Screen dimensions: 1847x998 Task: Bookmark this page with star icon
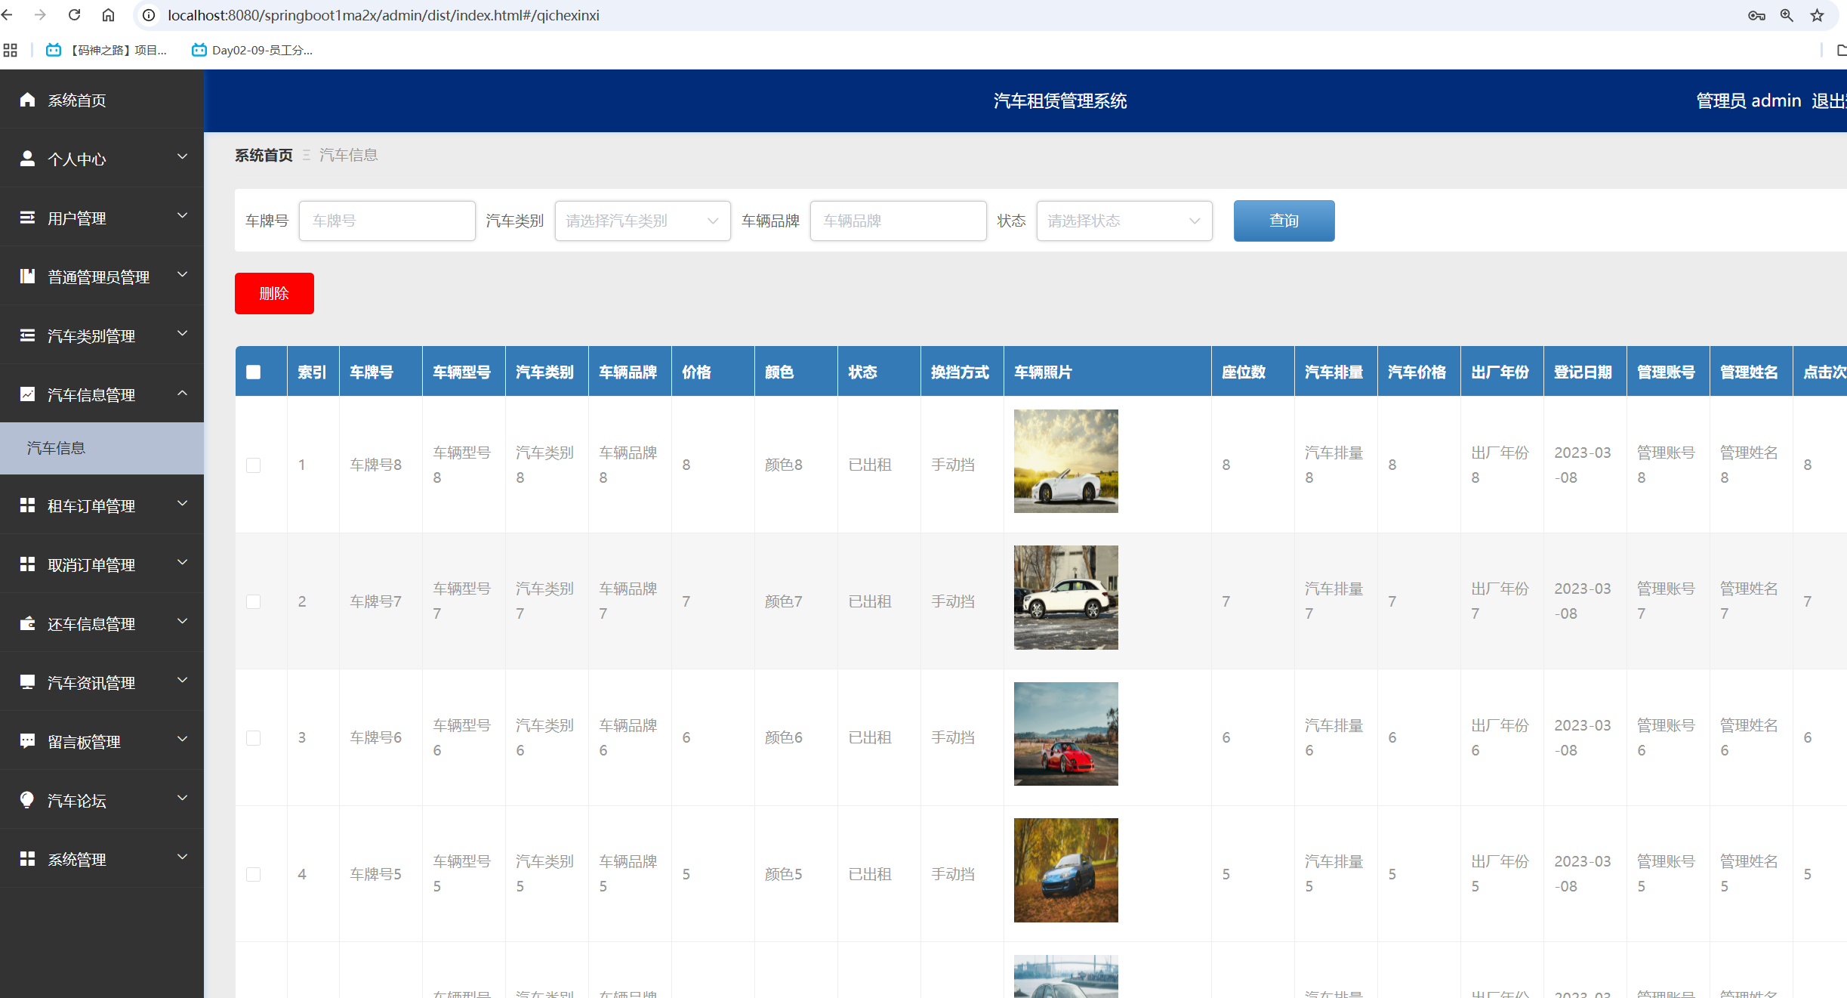tap(1817, 15)
